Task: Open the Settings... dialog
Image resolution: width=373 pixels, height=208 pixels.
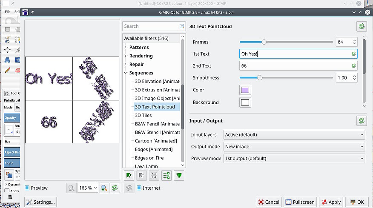Action: pyautogui.click(x=40, y=202)
